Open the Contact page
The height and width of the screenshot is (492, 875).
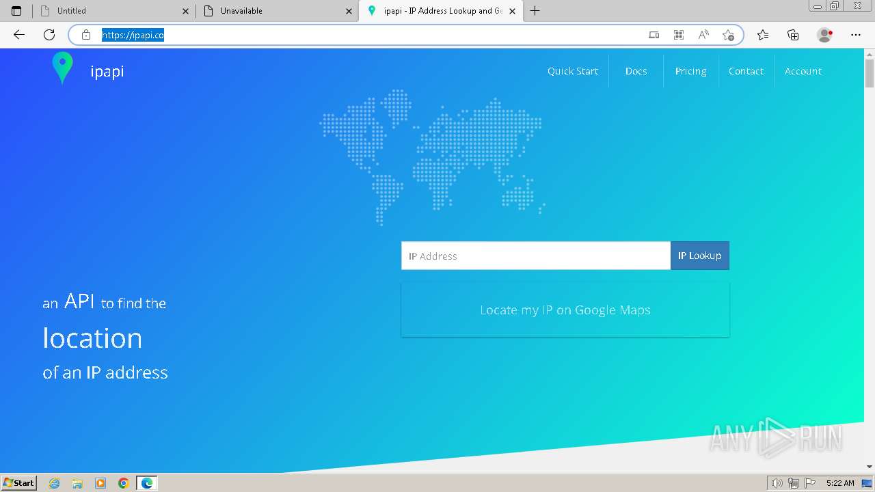pos(746,71)
